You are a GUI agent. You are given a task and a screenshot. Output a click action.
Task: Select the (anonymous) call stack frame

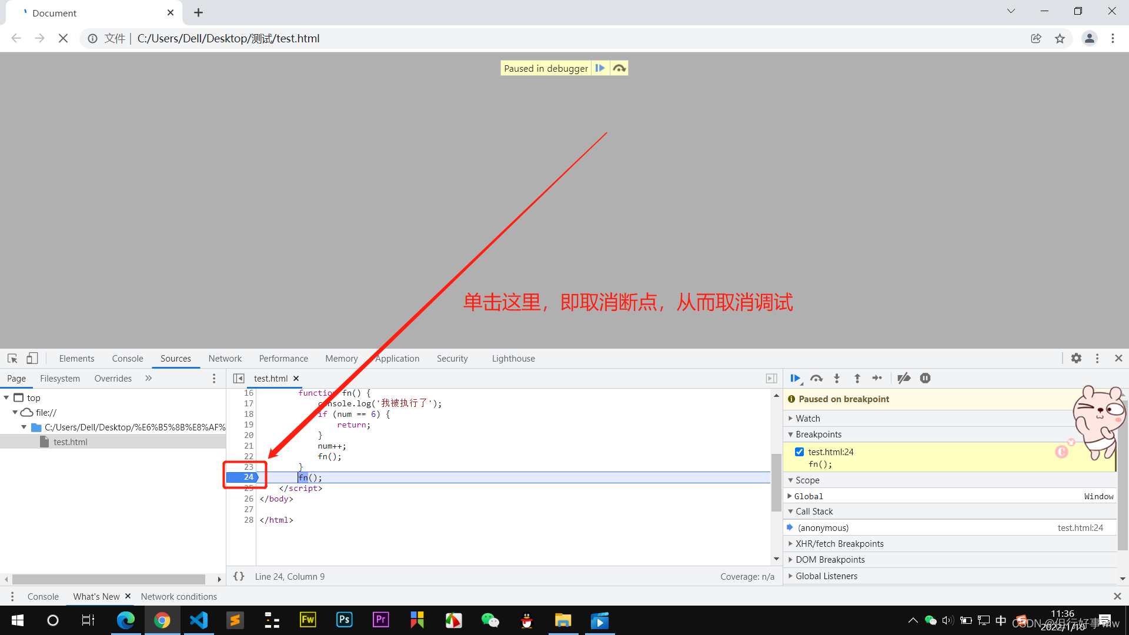pyautogui.click(x=951, y=528)
